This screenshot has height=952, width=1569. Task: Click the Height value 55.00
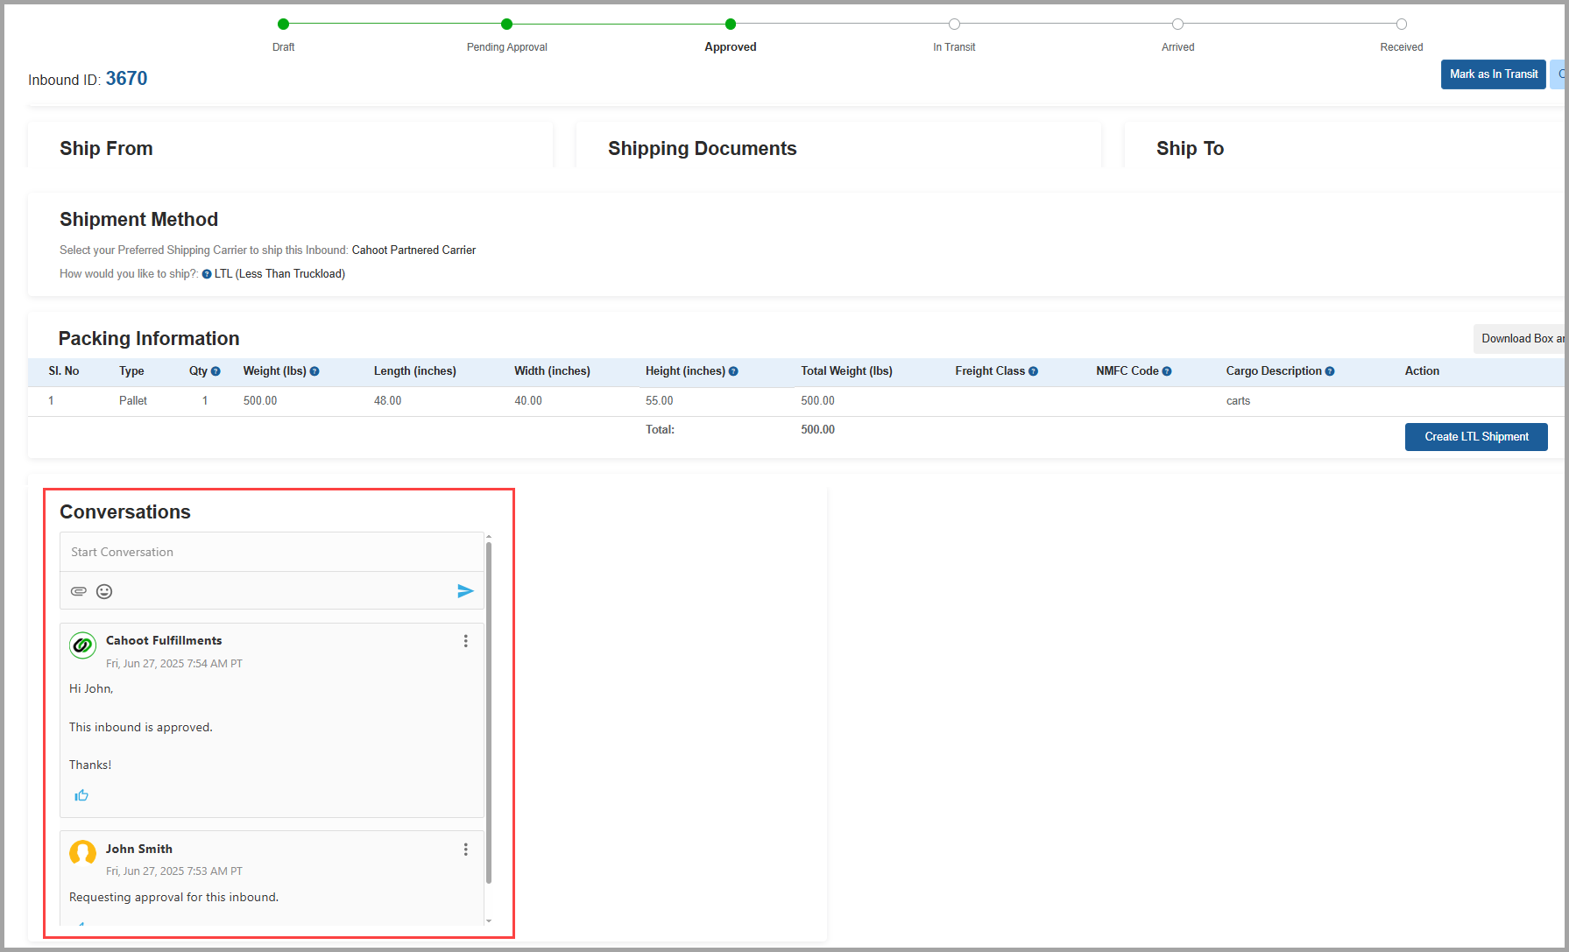click(660, 401)
